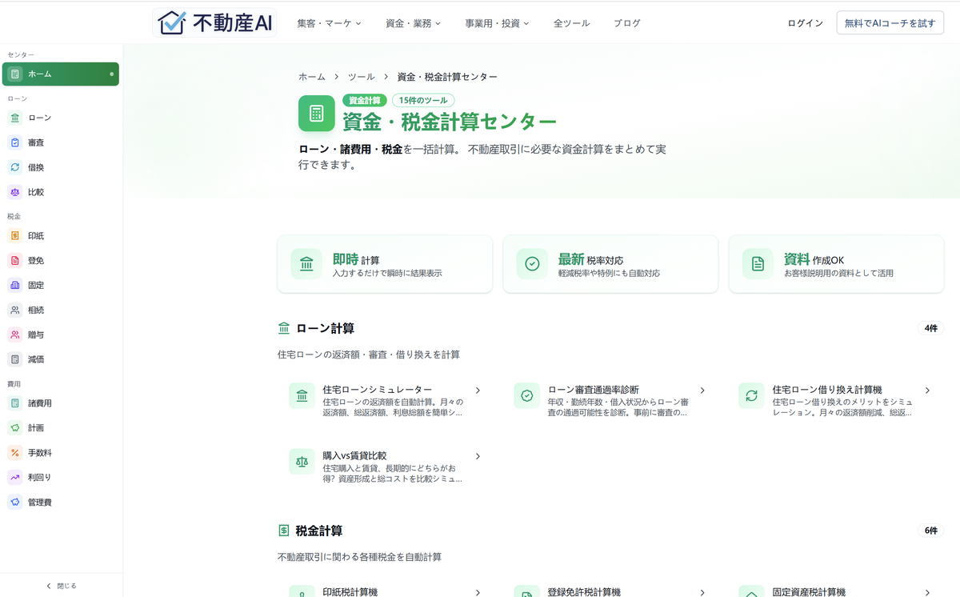960x597 pixels.
Task: Open the ブログ menu item
Action: (627, 23)
